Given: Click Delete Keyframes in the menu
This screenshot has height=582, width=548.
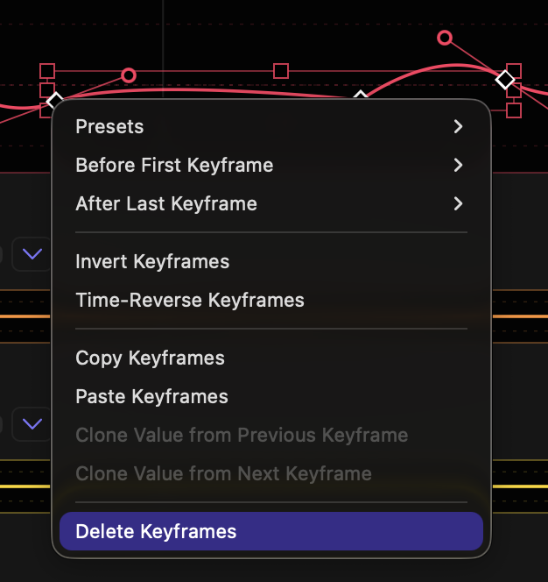Looking at the screenshot, I should tap(156, 531).
